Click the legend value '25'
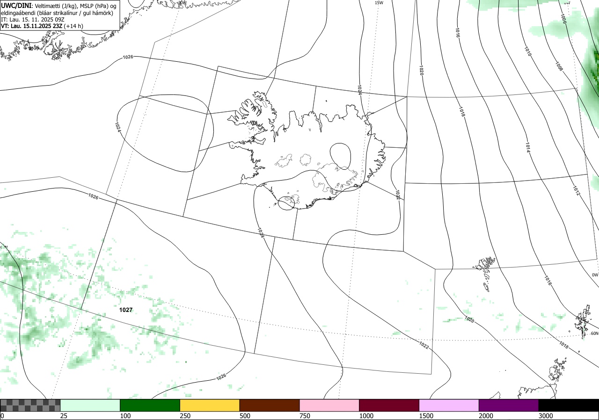The height and width of the screenshot is (420, 599). click(64, 416)
